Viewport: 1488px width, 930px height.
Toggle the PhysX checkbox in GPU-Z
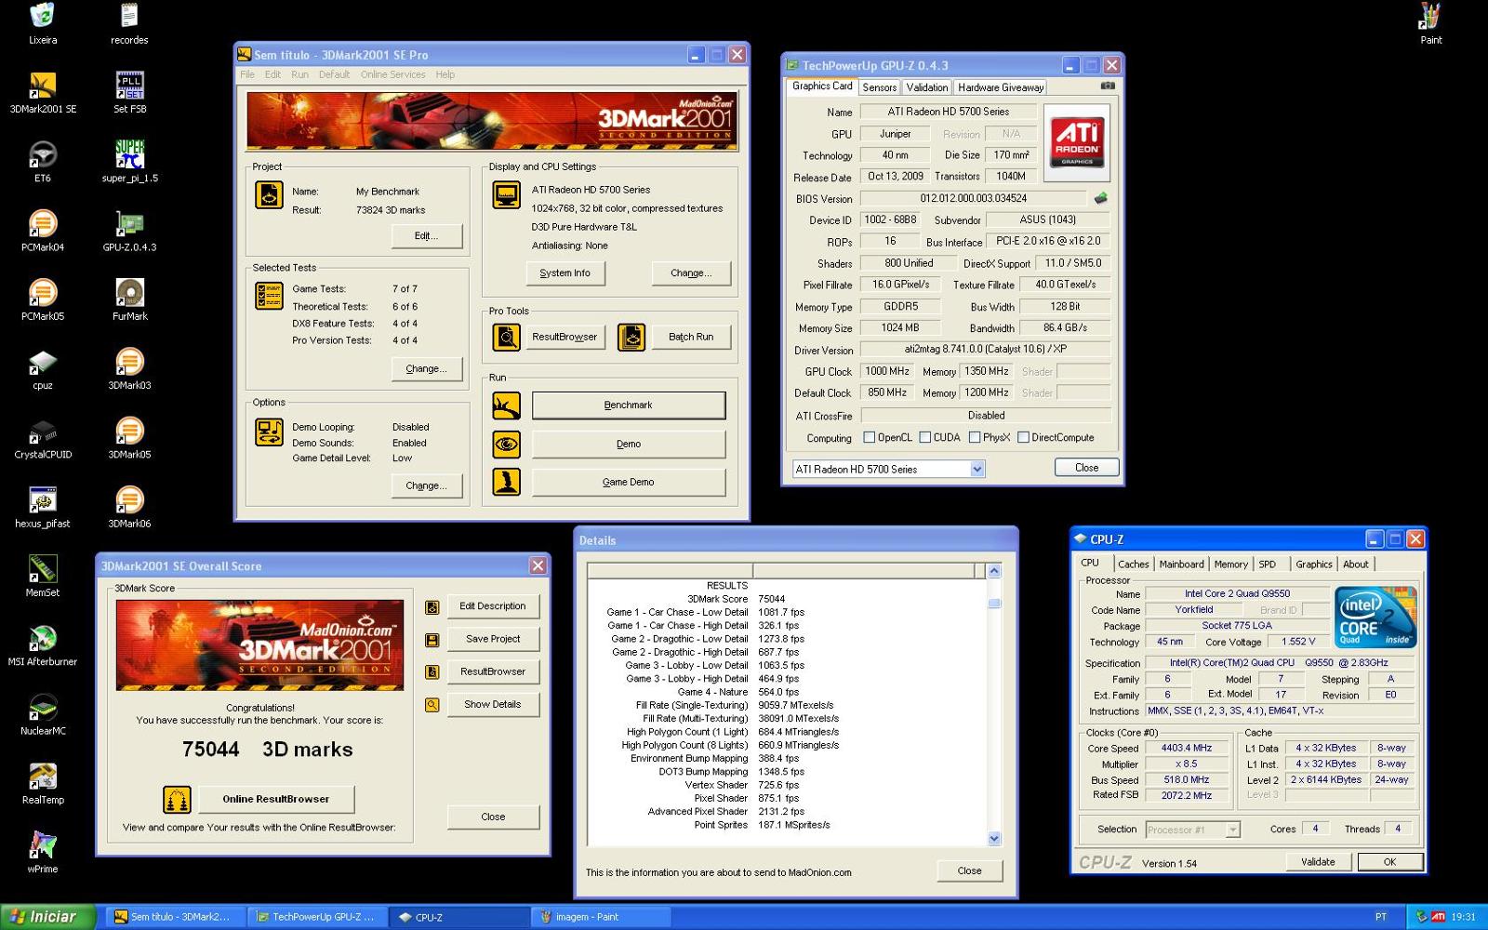(x=975, y=437)
